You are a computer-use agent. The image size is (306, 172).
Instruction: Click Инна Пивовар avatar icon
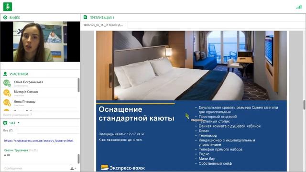click(x=7, y=102)
